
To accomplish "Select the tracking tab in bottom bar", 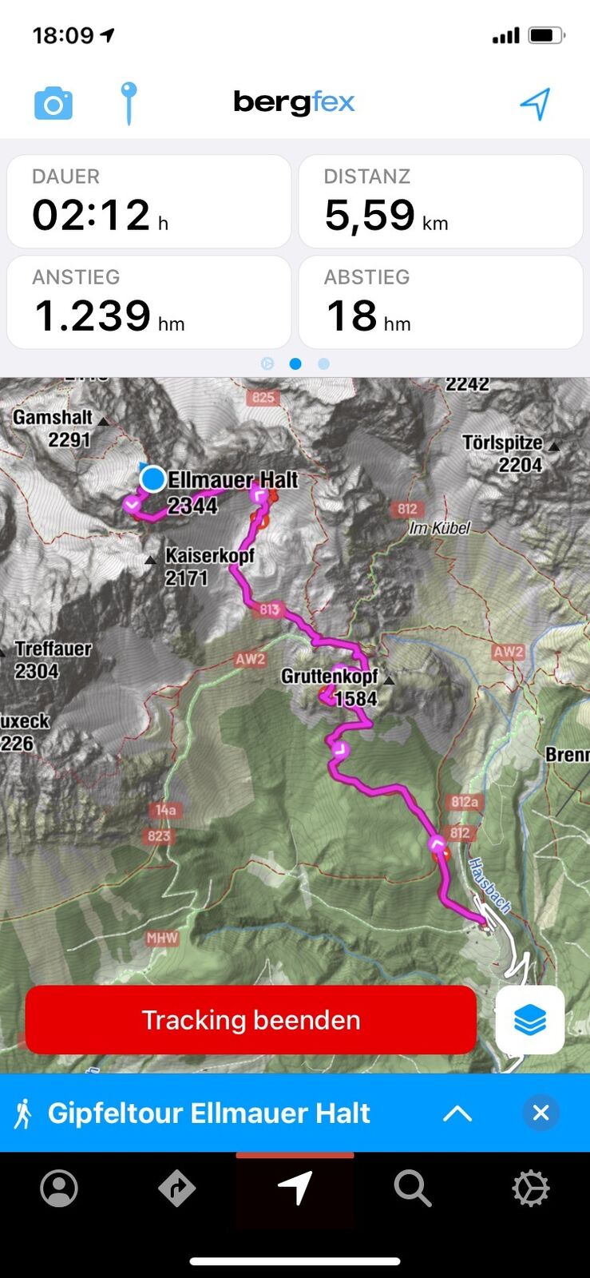I will (x=295, y=1189).
